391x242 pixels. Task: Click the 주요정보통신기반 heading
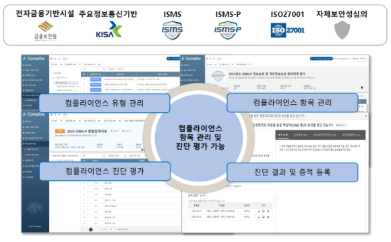coord(108,13)
